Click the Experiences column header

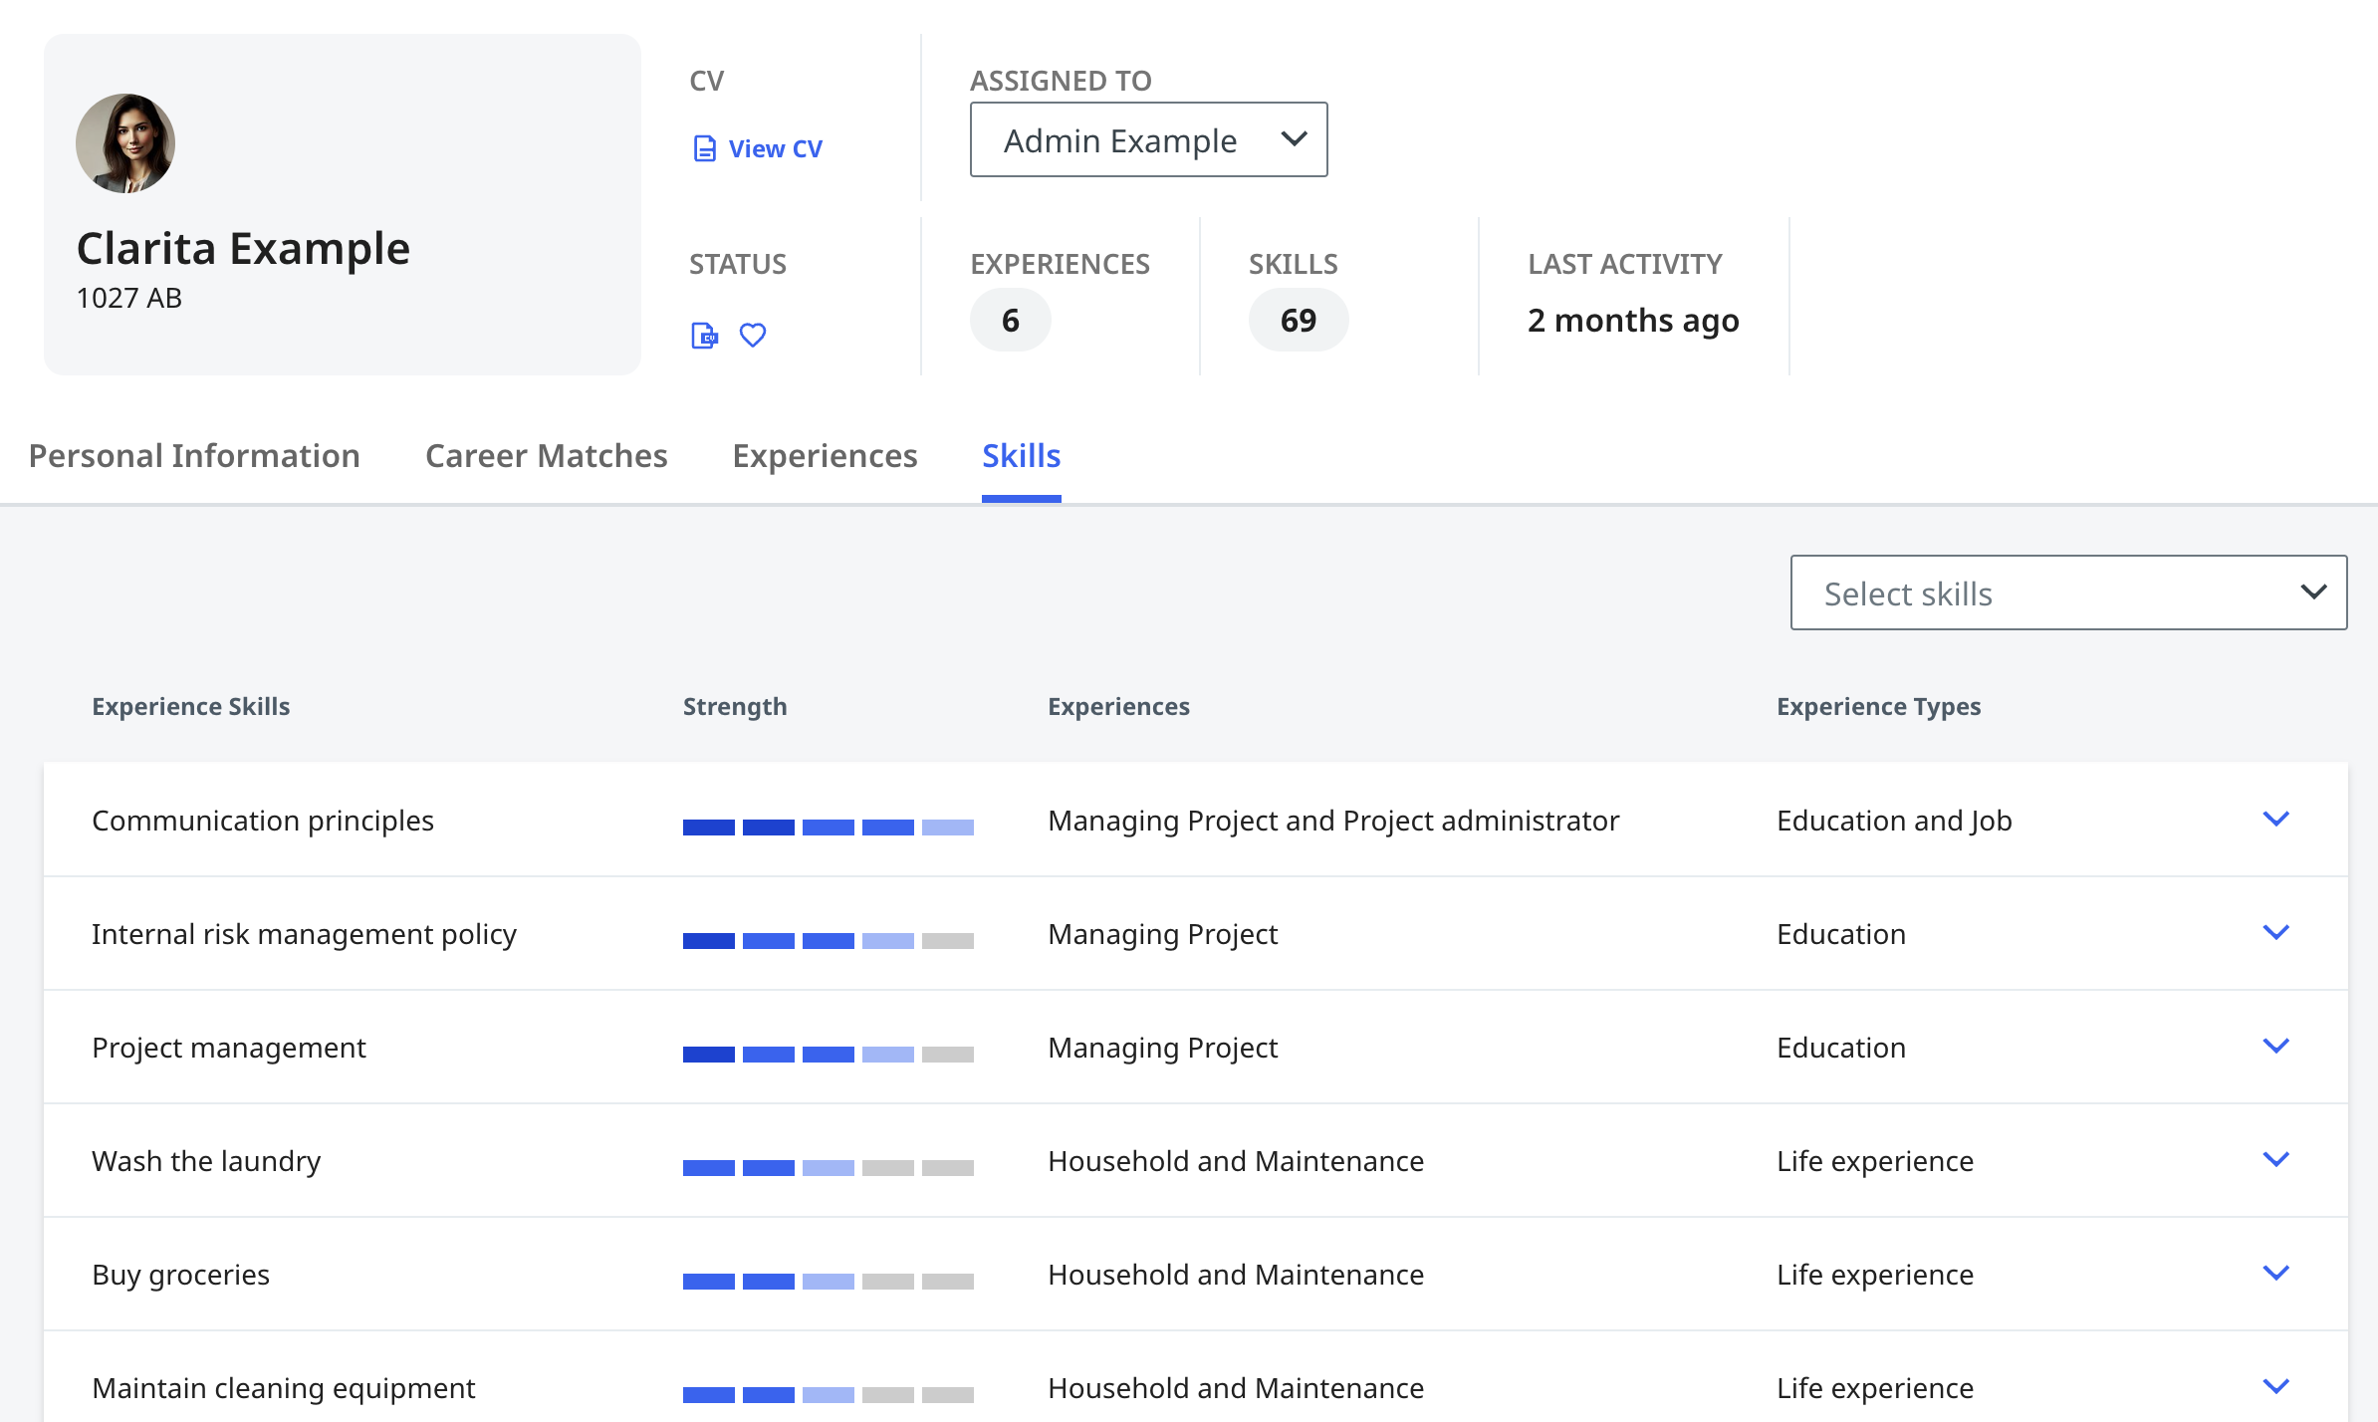point(1118,706)
